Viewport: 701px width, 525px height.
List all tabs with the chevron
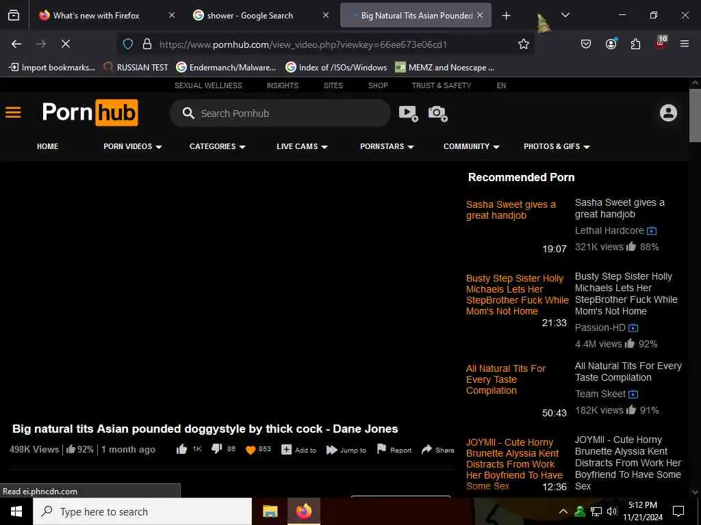(x=565, y=15)
